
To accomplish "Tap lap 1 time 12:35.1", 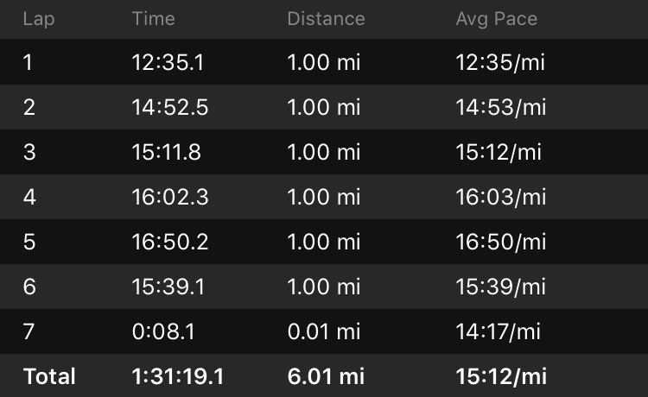I will [x=169, y=63].
